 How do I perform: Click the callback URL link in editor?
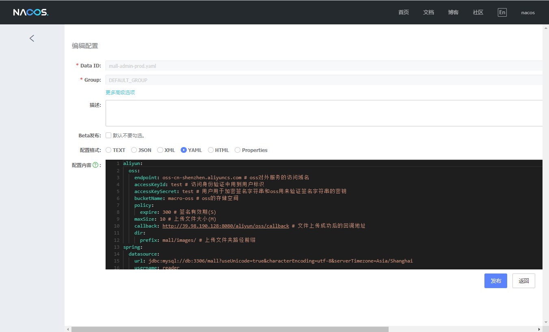[226, 226]
